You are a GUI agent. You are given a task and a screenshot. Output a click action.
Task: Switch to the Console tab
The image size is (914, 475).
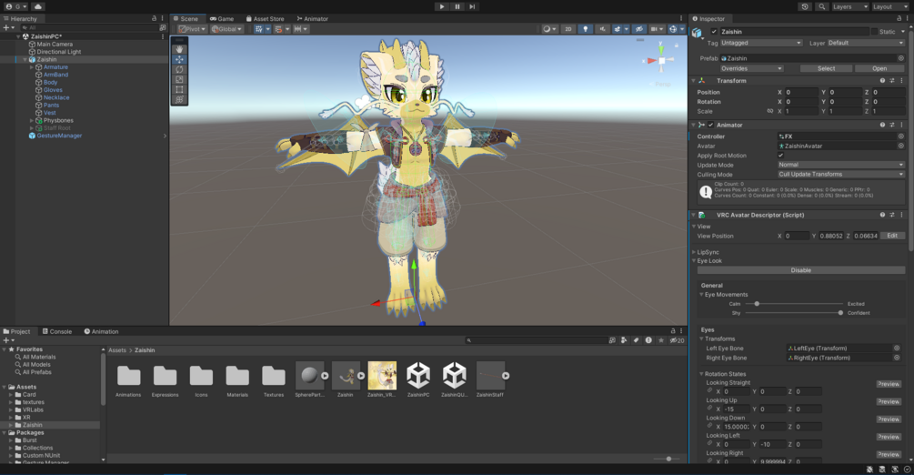tap(57, 331)
